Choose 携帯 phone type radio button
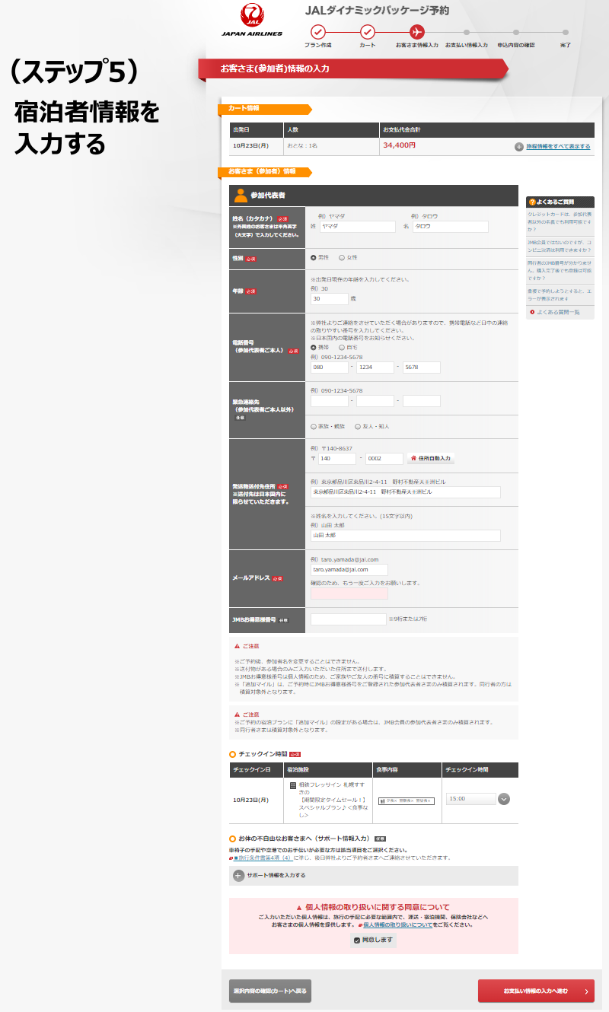Viewport: 609px width, 1012px height. point(314,347)
